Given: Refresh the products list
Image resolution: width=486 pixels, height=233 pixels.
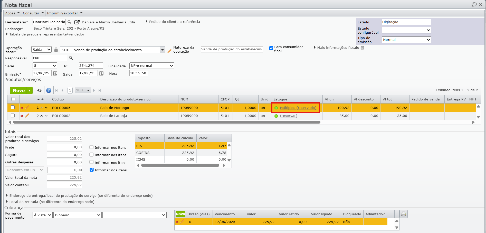Looking at the screenshot, I should click(39, 90).
